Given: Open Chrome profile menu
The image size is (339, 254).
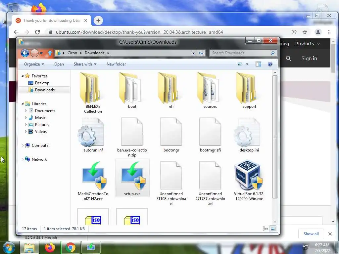Looking at the screenshot, I should click(x=318, y=32).
